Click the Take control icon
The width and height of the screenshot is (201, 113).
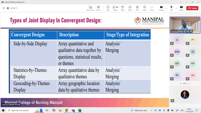point(90,8)
